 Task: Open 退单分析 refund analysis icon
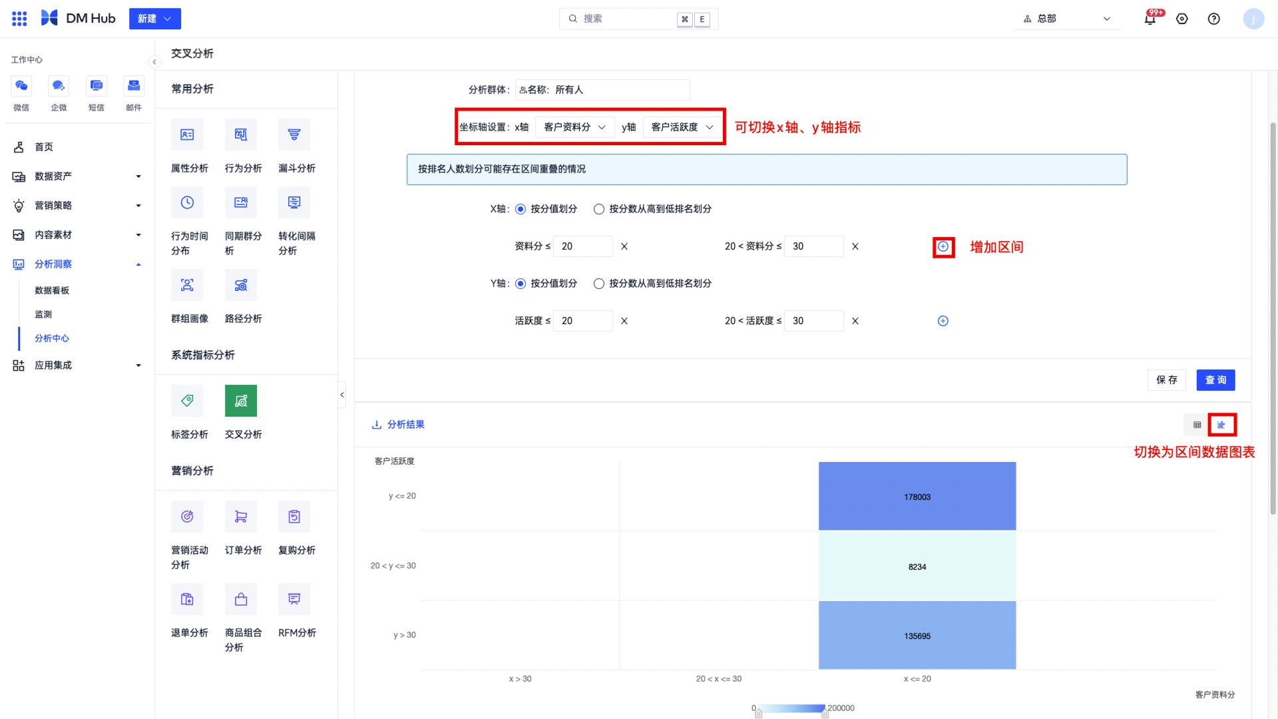click(x=187, y=599)
